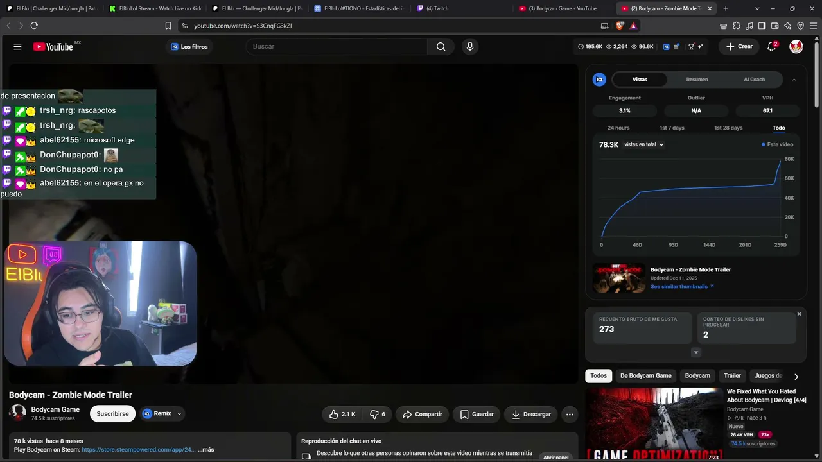Collapse the vidIQ stats panel chevron
The height and width of the screenshot is (462, 822).
pos(794,80)
